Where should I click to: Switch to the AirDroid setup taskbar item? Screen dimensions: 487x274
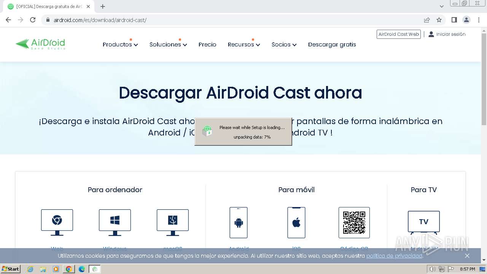coord(95,269)
